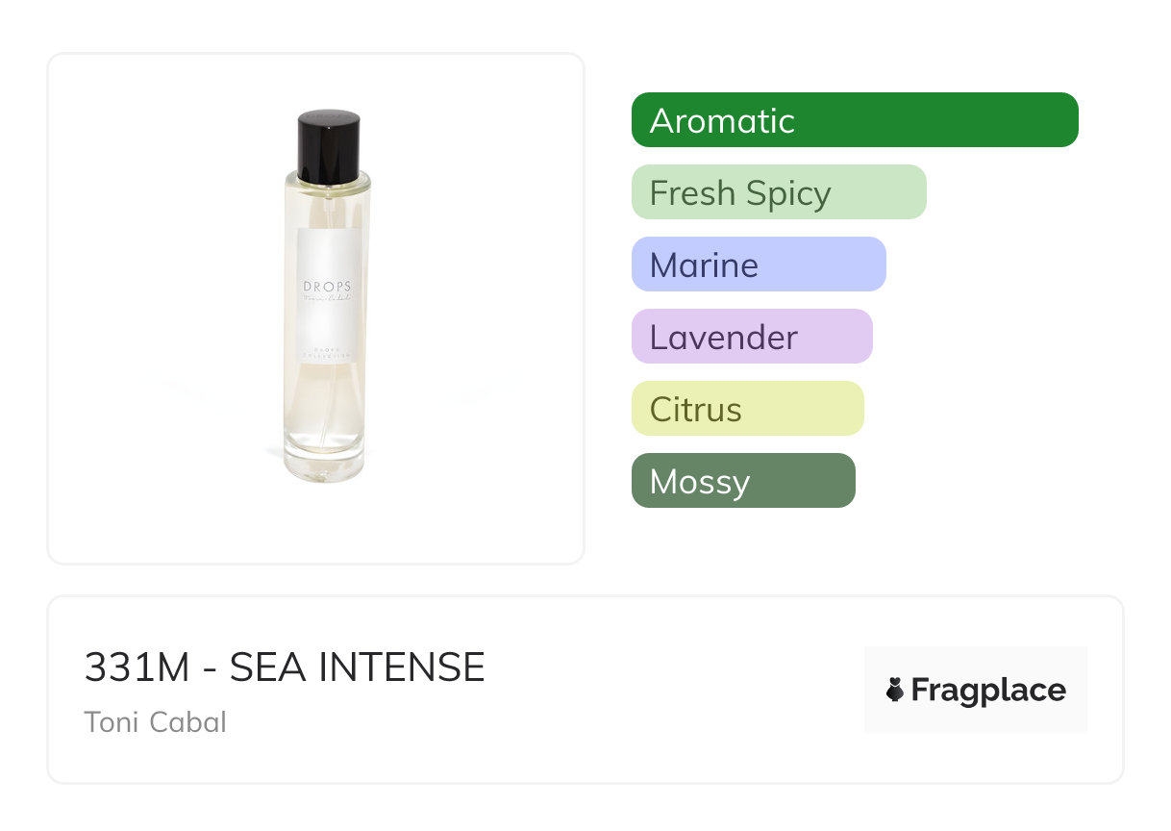Click the Fragplace bottle logo icon
Image resolution: width=1171 pixels, height=831 pixels.
[895, 690]
